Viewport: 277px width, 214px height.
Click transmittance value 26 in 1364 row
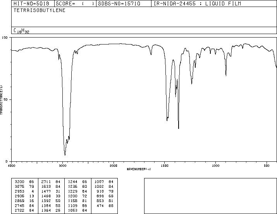coord(58,211)
